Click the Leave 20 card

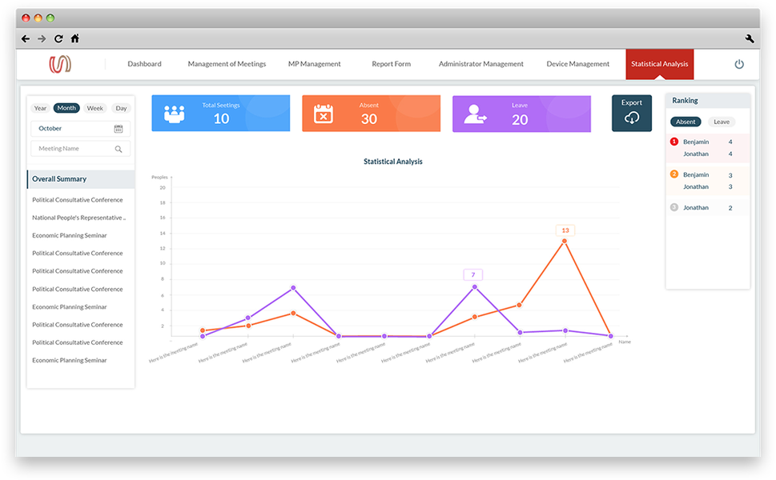521,114
